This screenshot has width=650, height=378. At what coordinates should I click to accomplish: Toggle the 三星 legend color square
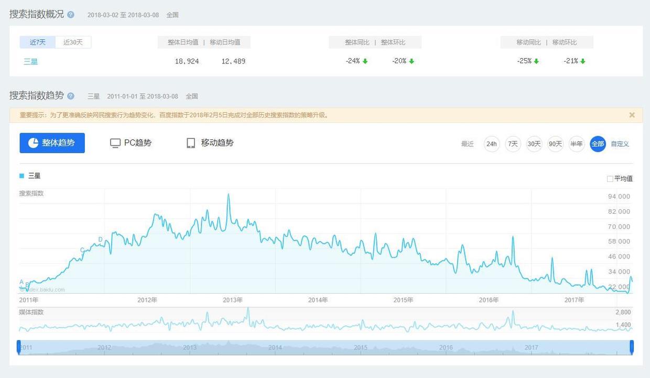pyautogui.click(x=22, y=176)
